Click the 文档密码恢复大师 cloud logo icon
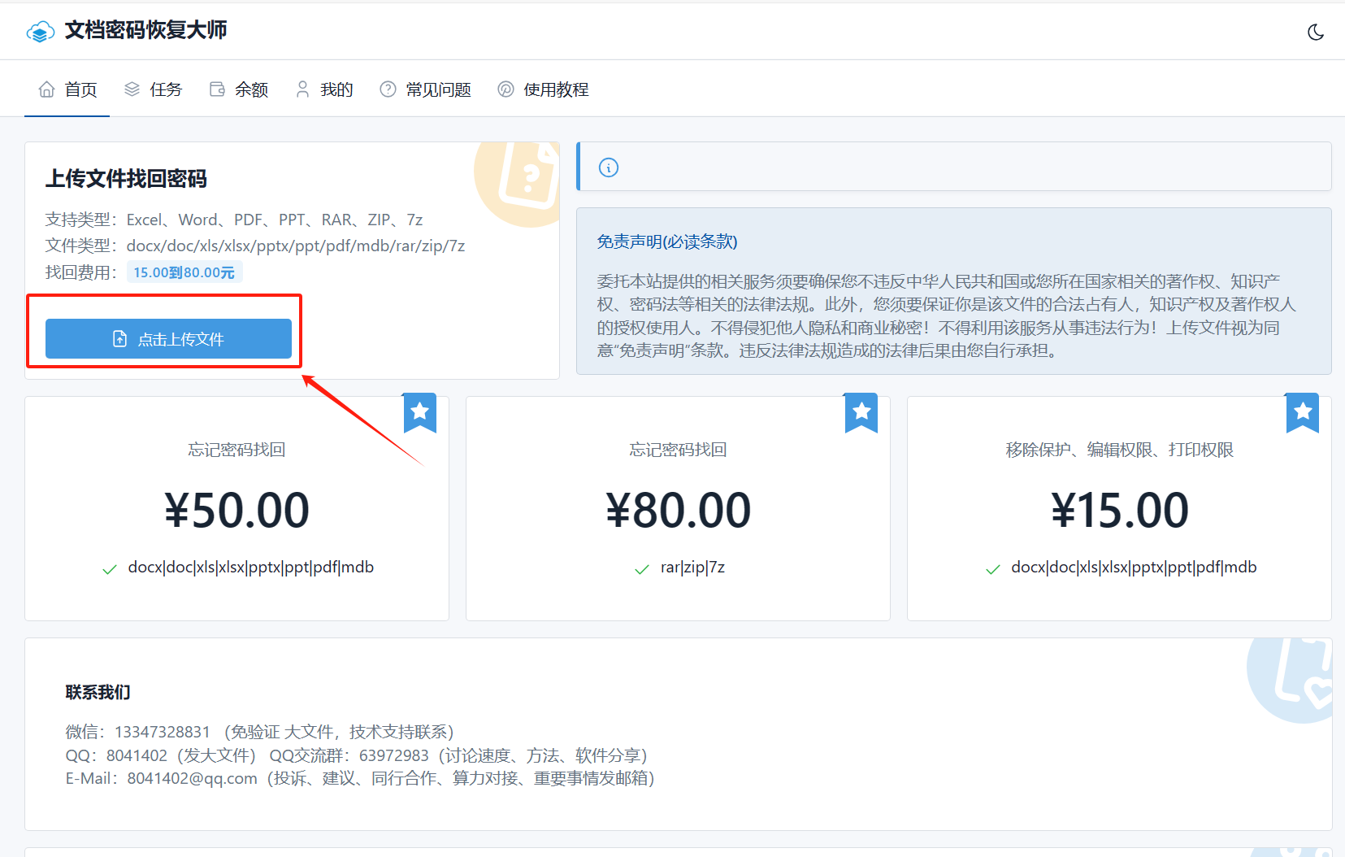The height and width of the screenshot is (857, 1345). coord(40,30)
